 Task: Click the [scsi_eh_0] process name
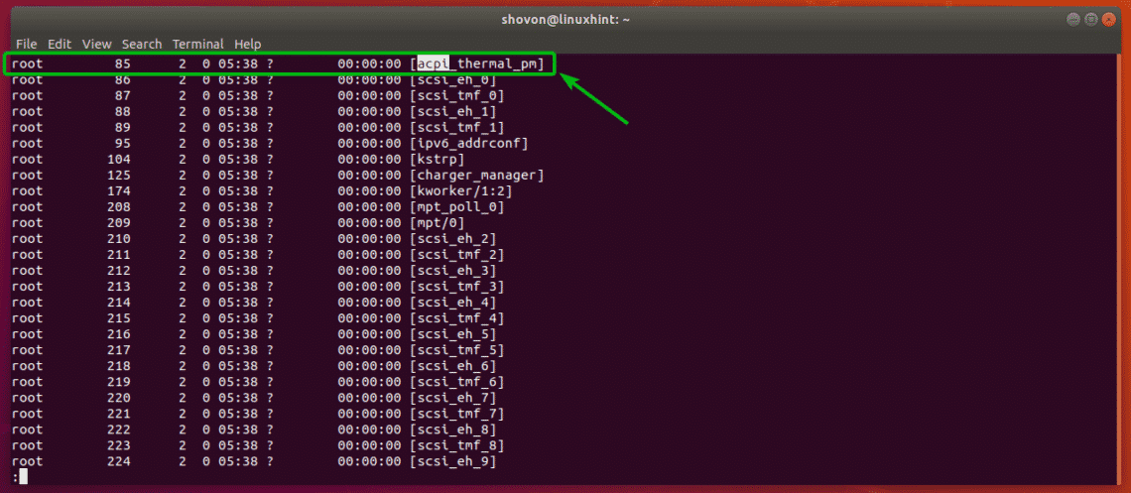tap(452, 80)
